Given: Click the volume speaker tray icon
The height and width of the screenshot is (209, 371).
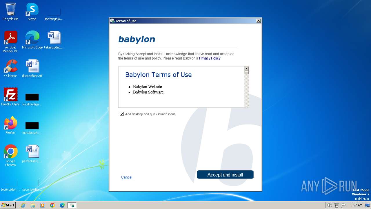Looking at the screenshot, I should click(x=329, y=205).
